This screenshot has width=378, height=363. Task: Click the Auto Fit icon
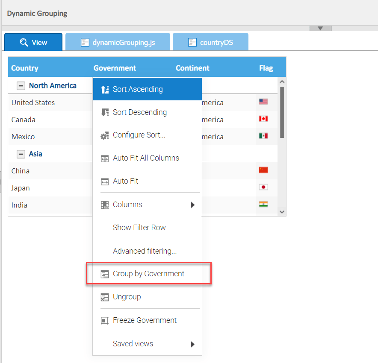pyautogui.click(x=105, y=181)
